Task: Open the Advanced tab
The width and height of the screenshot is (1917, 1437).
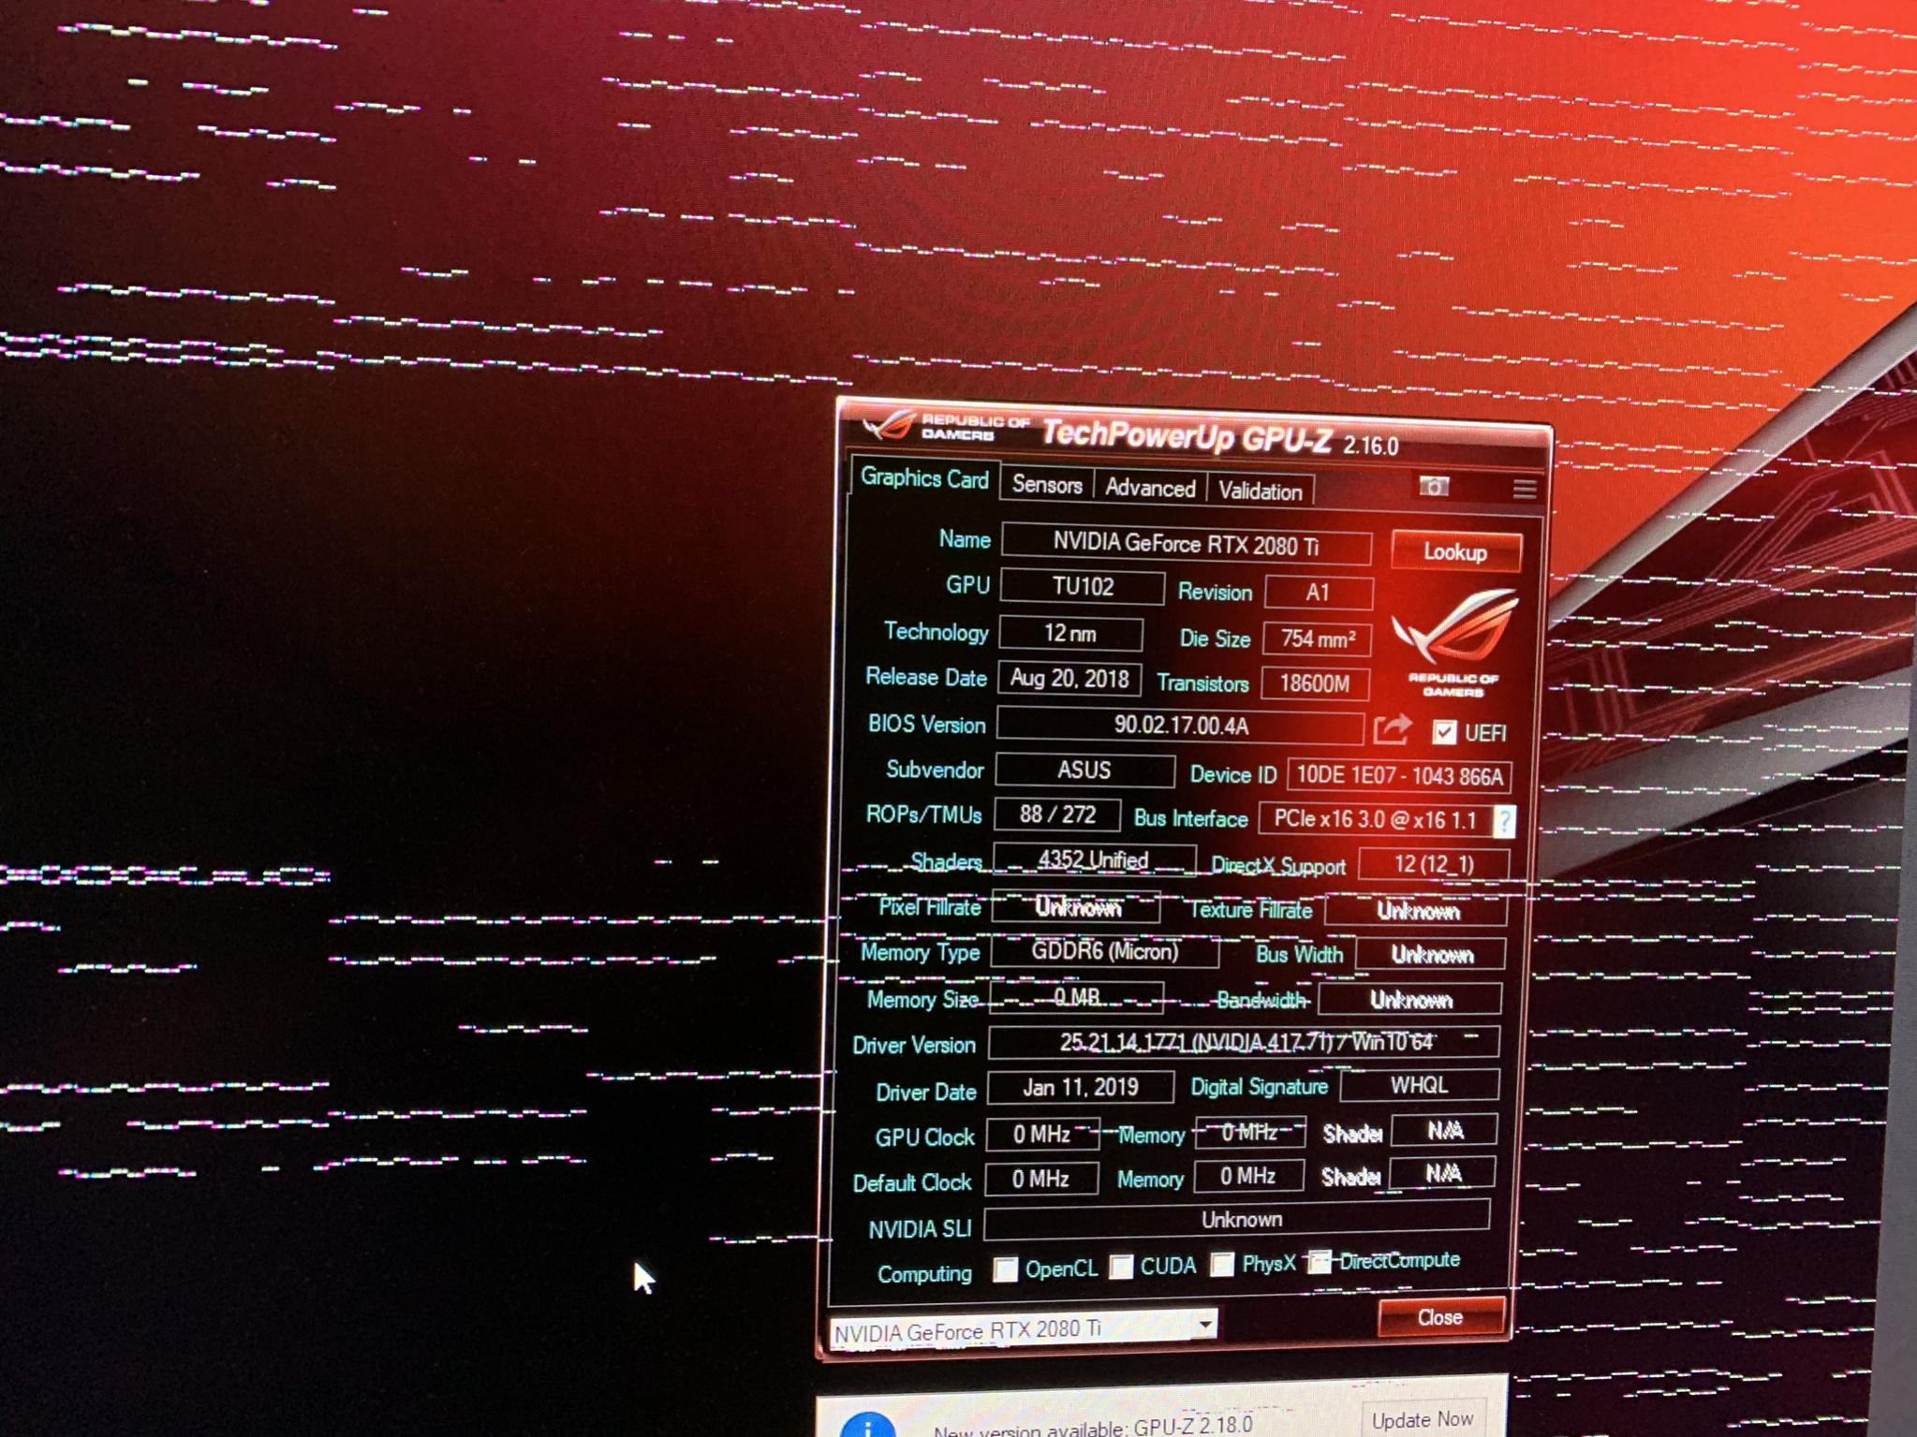Action: (x=1149, y=488)
